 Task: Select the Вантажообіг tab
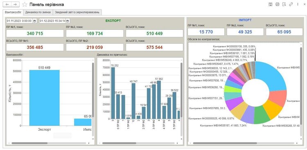coord(13,12)
